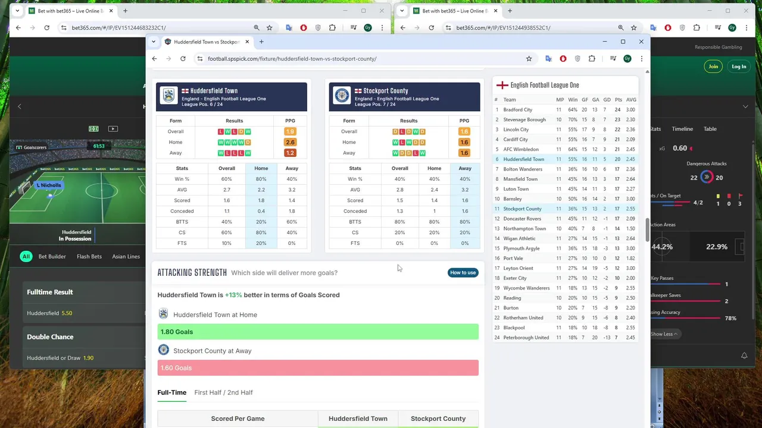
Task: Bookmark the Huddersfield vs Stockport page
Action: pyautogui.click(x=529, y=58)
